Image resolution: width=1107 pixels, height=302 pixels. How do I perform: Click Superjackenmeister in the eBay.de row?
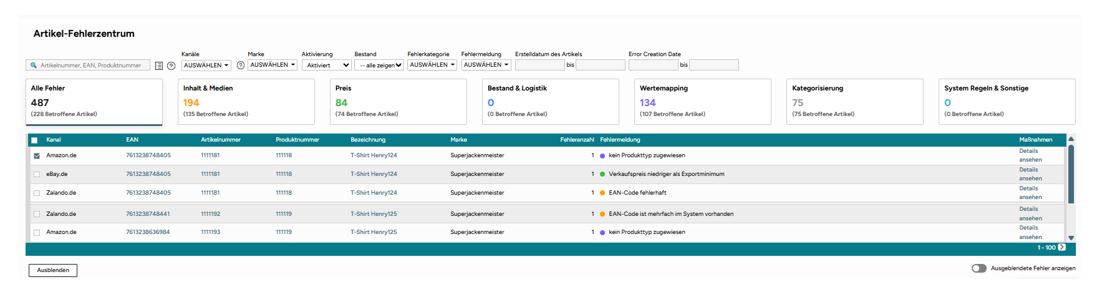click(x=477, y=174)
